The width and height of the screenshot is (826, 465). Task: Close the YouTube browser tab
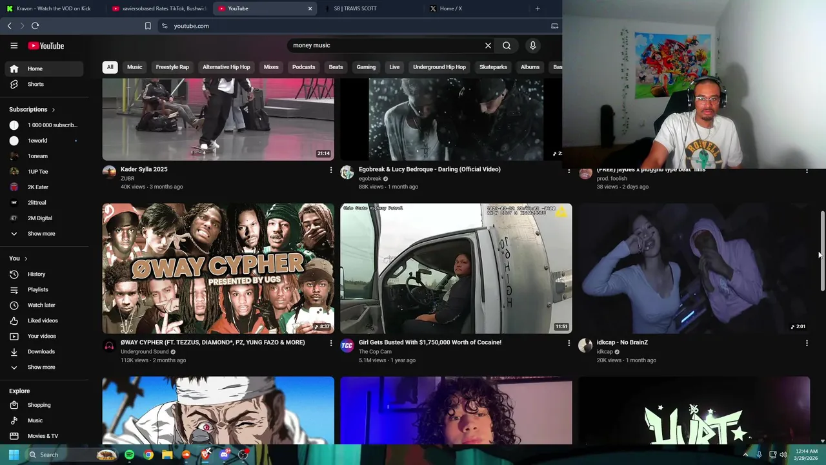click(310, 8)
